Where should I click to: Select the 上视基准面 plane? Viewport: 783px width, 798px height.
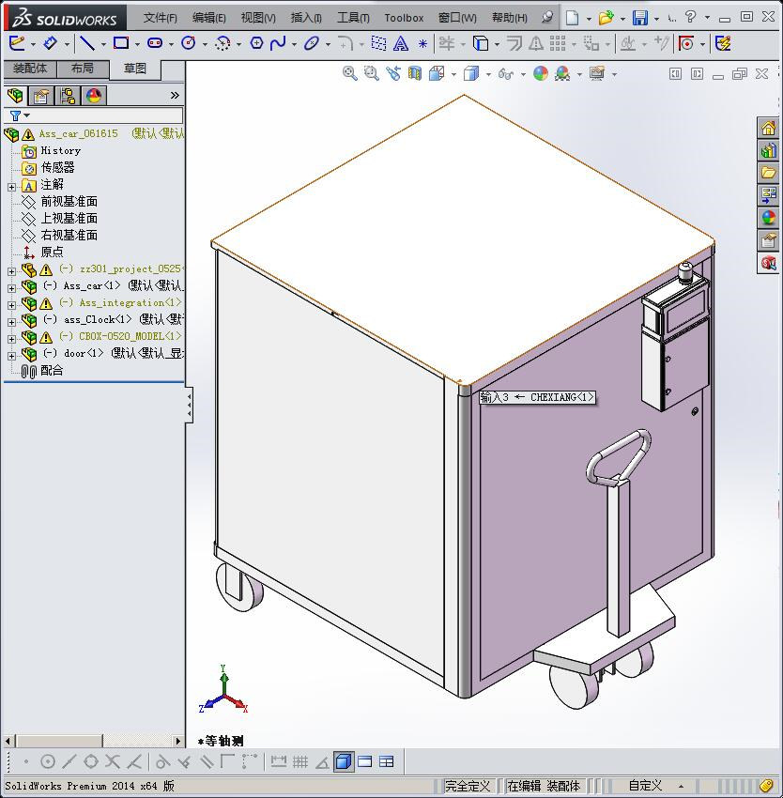pos(69,219)
